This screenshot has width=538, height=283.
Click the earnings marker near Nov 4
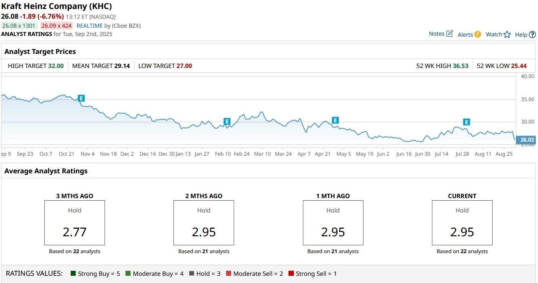(x=81, y=98)
